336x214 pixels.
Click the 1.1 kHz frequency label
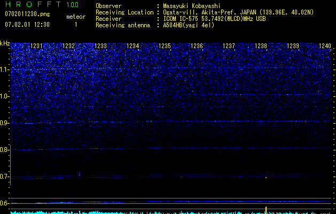[x=5, y=70]
